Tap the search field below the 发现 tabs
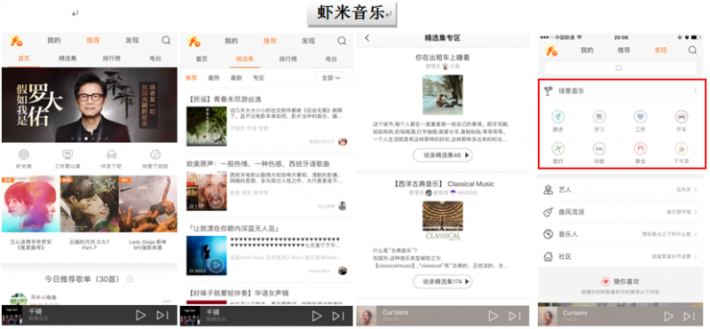Screen dimensions: 710x329 (x=619, y=68)
